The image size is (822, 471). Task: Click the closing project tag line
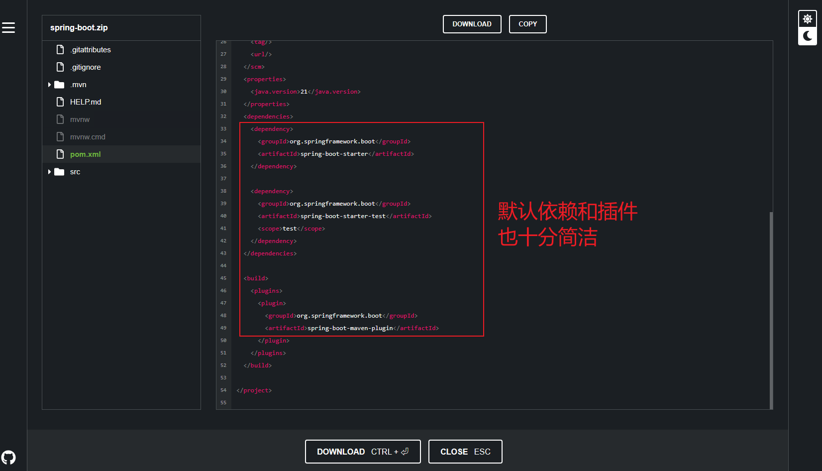point(254,390)
